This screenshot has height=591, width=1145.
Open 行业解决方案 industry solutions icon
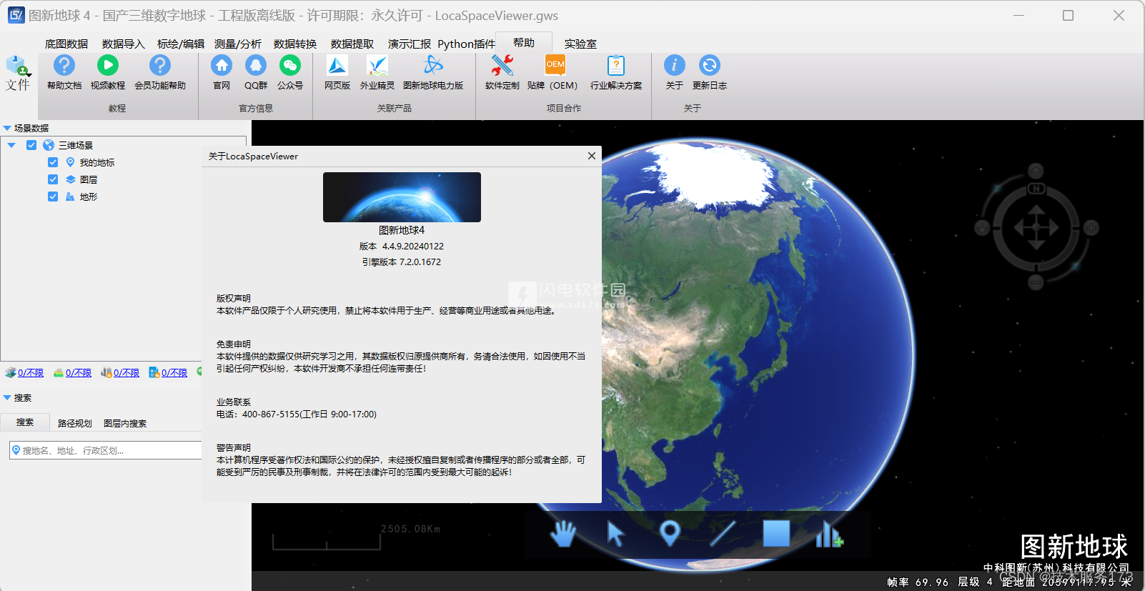click(x=616, y=66)
